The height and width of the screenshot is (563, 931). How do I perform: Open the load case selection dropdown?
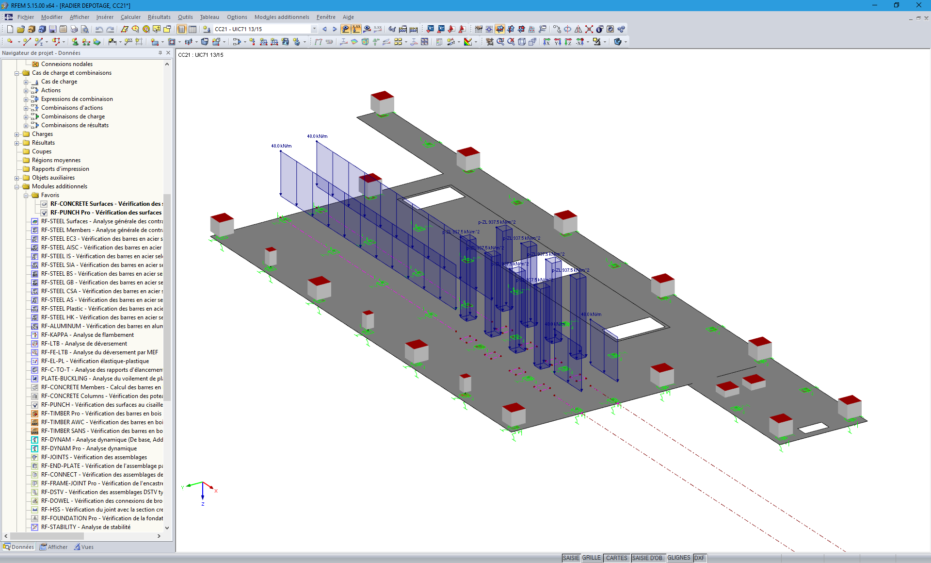[x=313, y=29]
